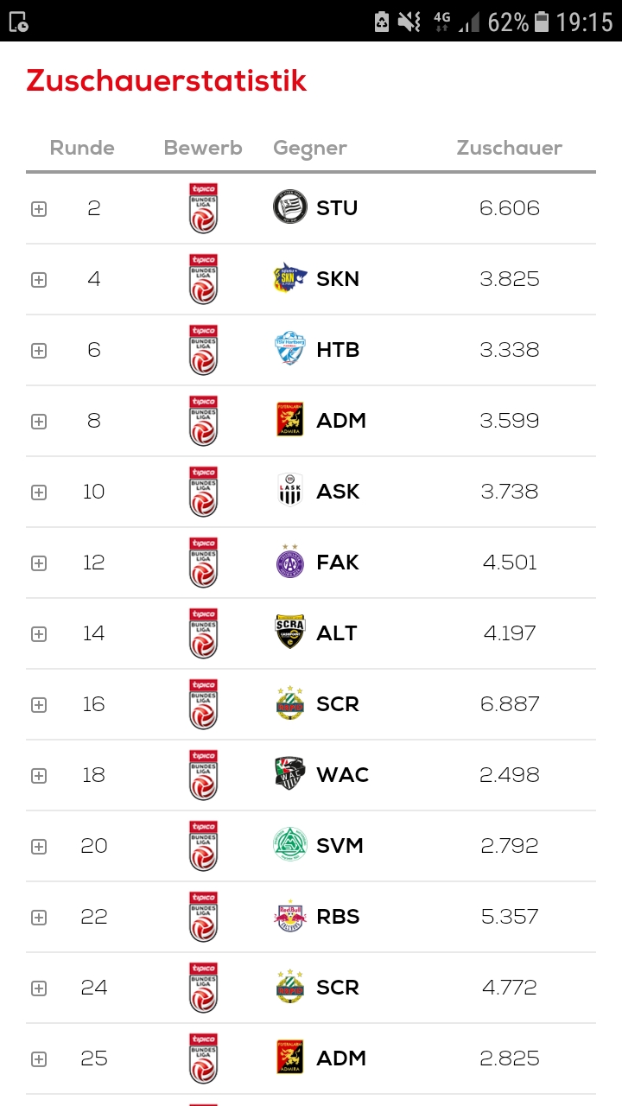Expand the round 2 STU row
This screenshot has height=1106, width=622.
pos(39,209)
